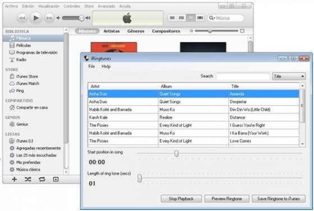Click the Album column header
314x211 pixels.
pos(193,86)
